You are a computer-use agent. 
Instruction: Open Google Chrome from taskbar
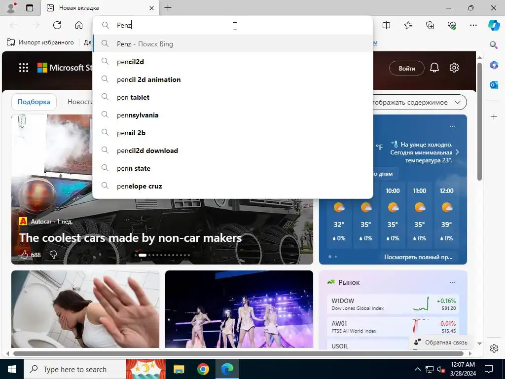click(x=203, y=369)
